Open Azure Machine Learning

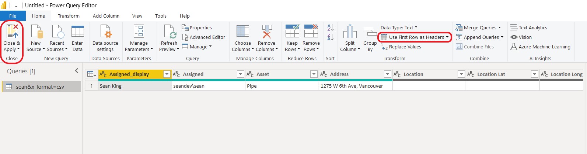pyautogui.click(x=540, y=47)
